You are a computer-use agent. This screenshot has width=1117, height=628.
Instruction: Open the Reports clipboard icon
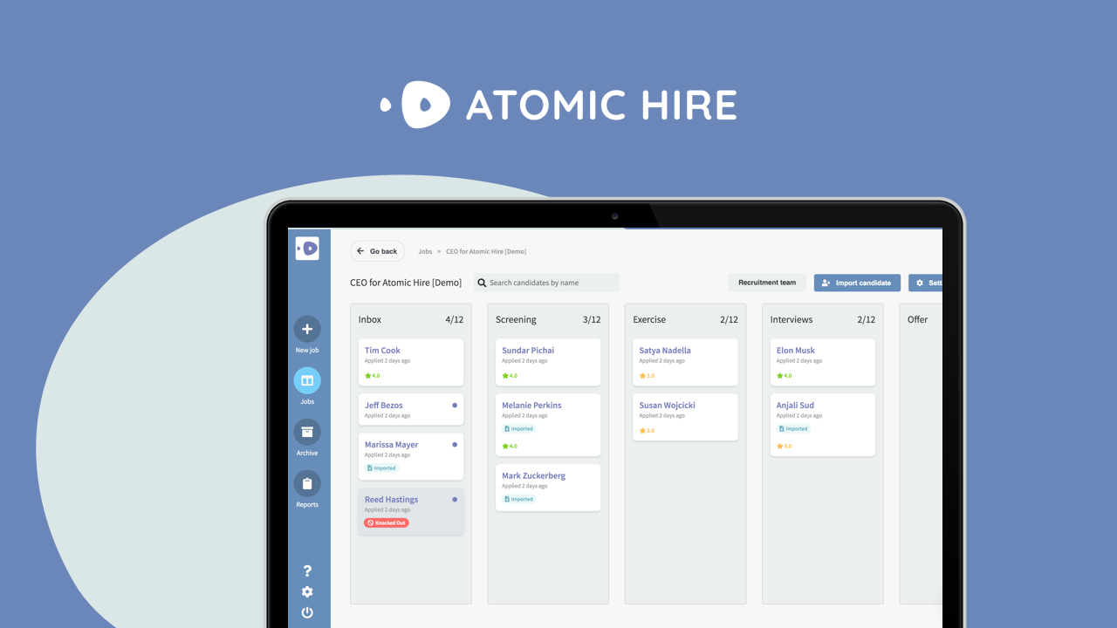click(307, 484)
